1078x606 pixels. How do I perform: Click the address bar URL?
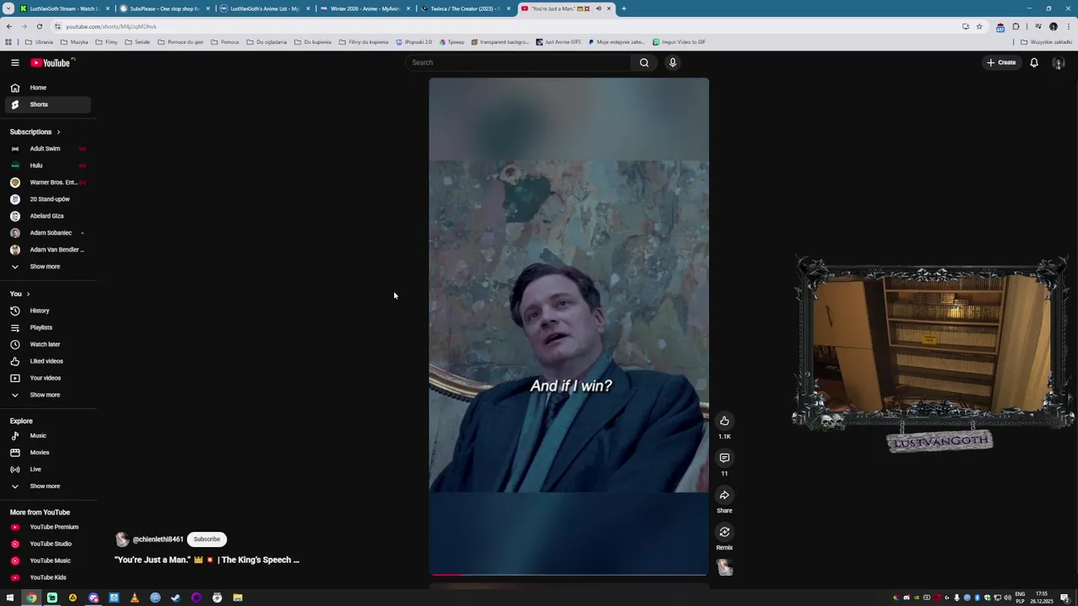pos(111,26)
